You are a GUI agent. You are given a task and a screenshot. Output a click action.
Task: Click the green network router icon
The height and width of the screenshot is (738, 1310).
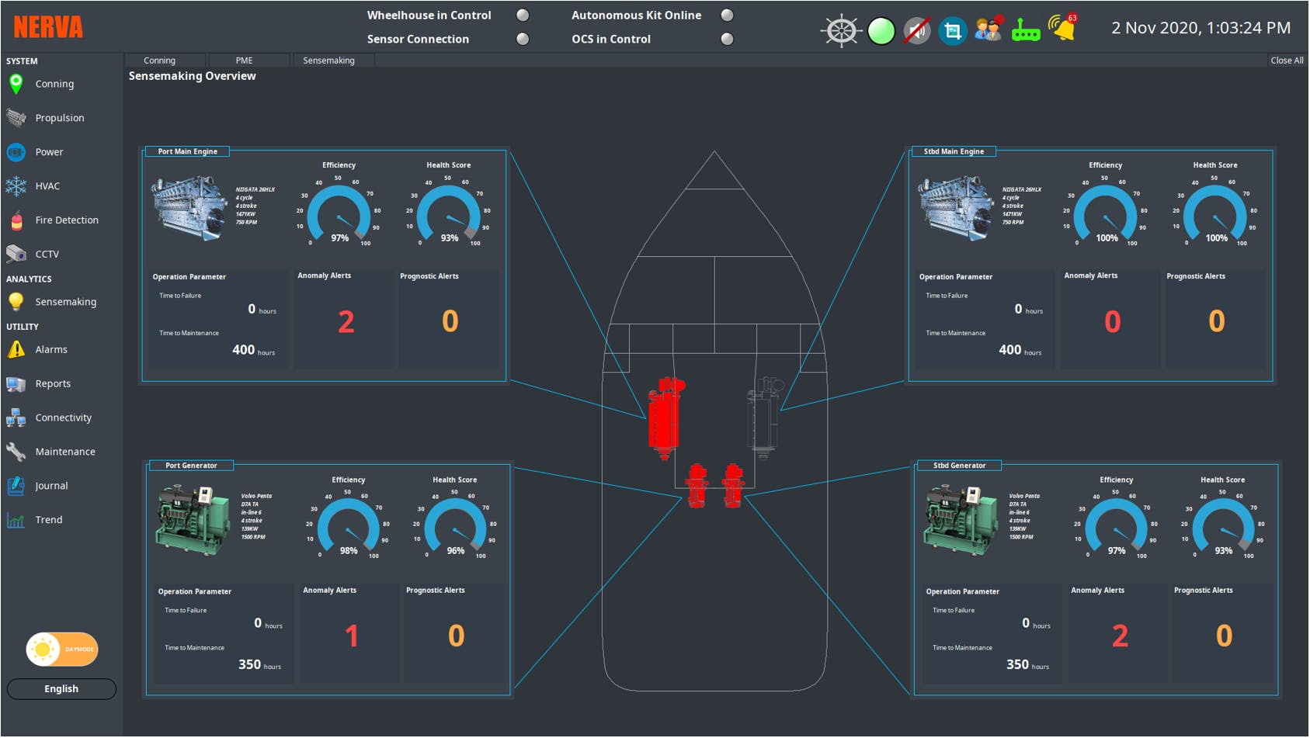click(1026, 32)
